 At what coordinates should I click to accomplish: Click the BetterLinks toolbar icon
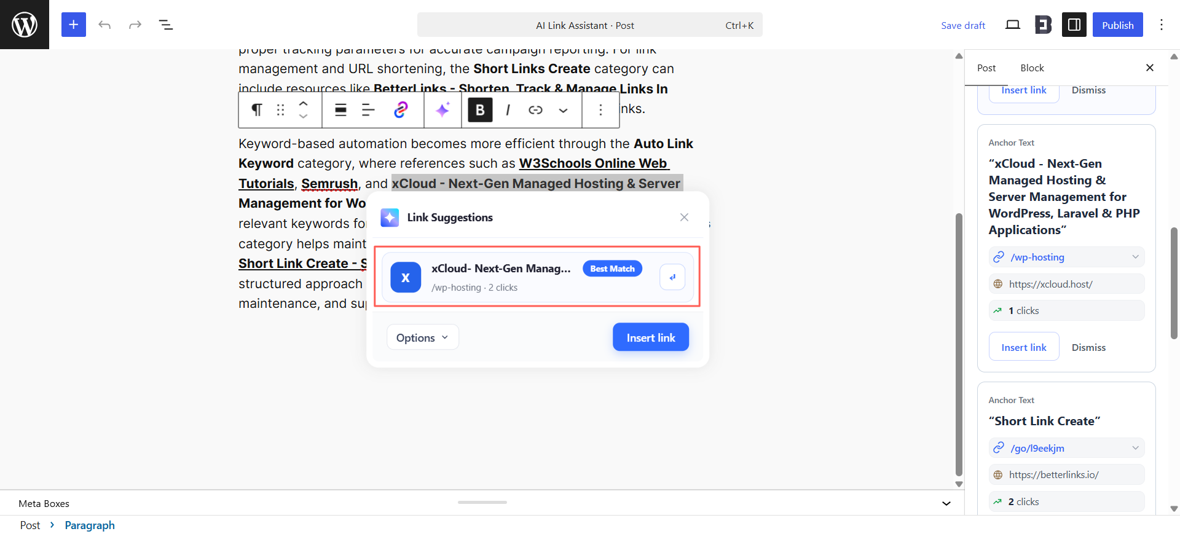pos(401,110)
